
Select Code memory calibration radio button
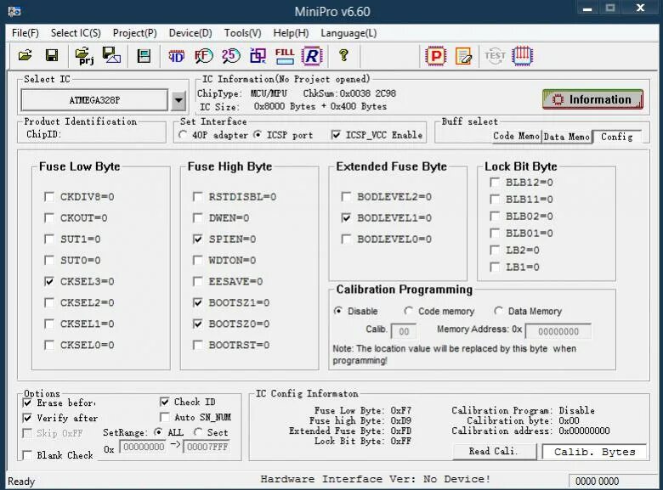click(x=409, y=311)
